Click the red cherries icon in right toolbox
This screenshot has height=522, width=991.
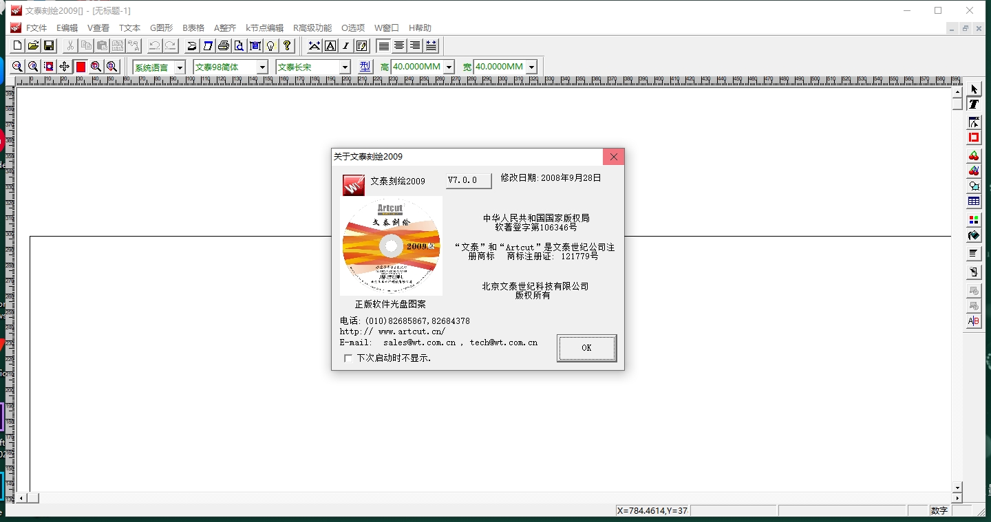pos(974,156)
